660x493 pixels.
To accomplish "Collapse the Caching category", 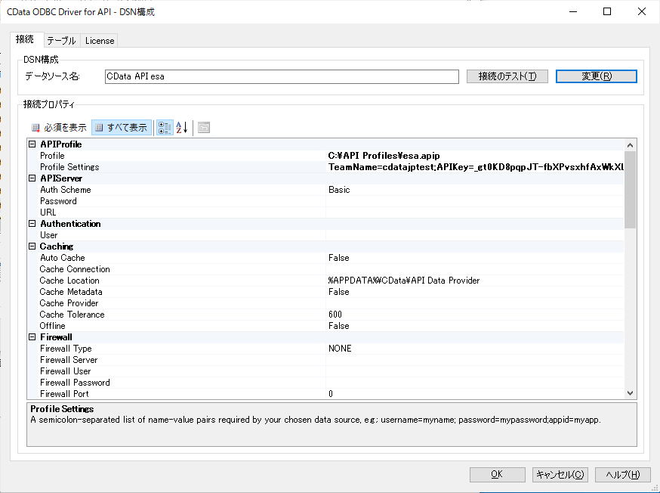I will point(32,246).
